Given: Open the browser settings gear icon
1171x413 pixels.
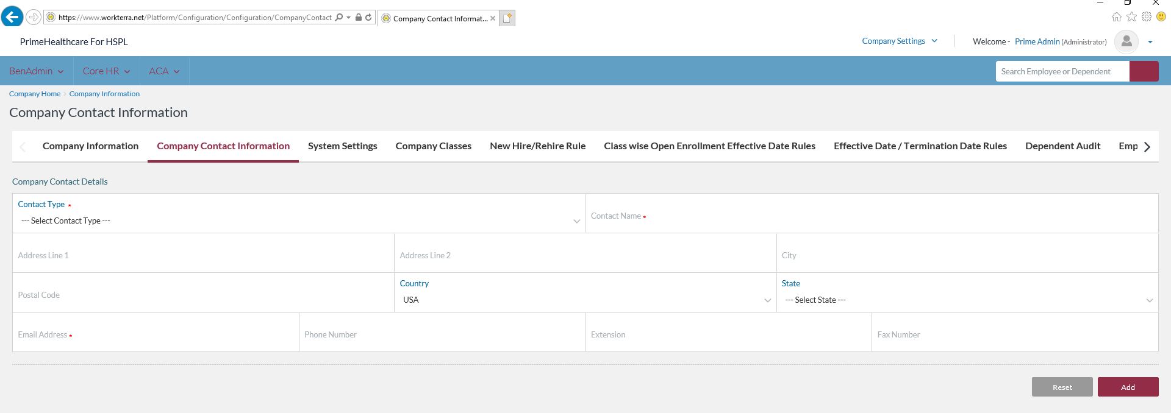Looking at the screenshot, I should [x=1147, y=17].
